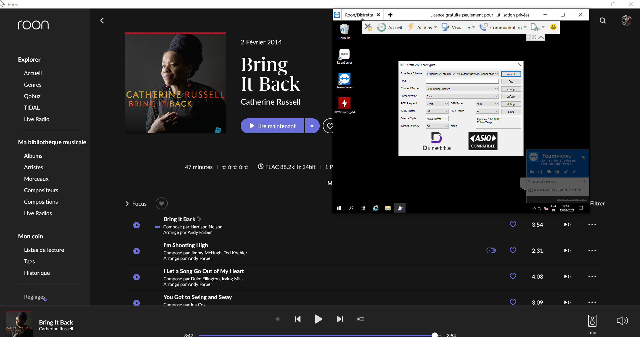Click the save button in Diretta config
Screen dimensions: 640x337
[511, 112]
